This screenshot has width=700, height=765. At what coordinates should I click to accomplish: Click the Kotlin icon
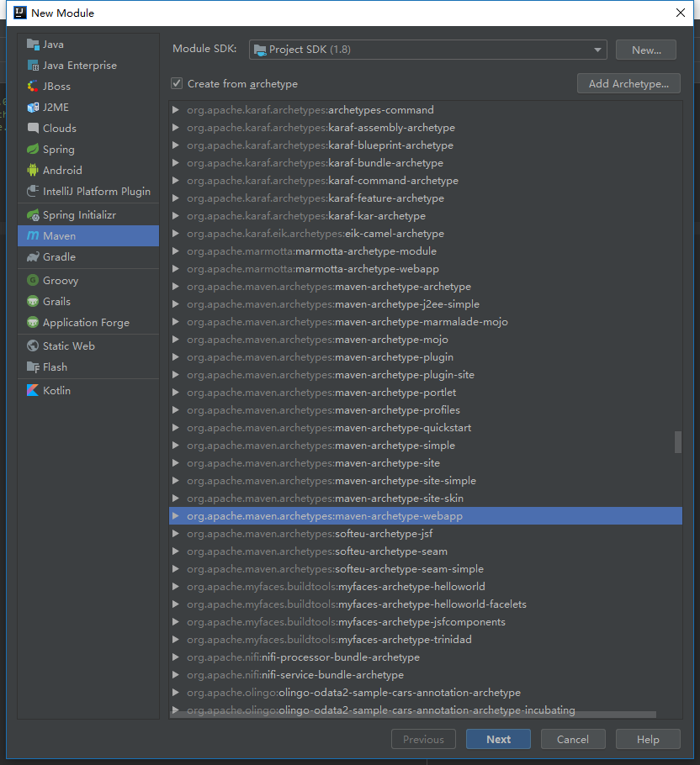(x=33, y=390)
